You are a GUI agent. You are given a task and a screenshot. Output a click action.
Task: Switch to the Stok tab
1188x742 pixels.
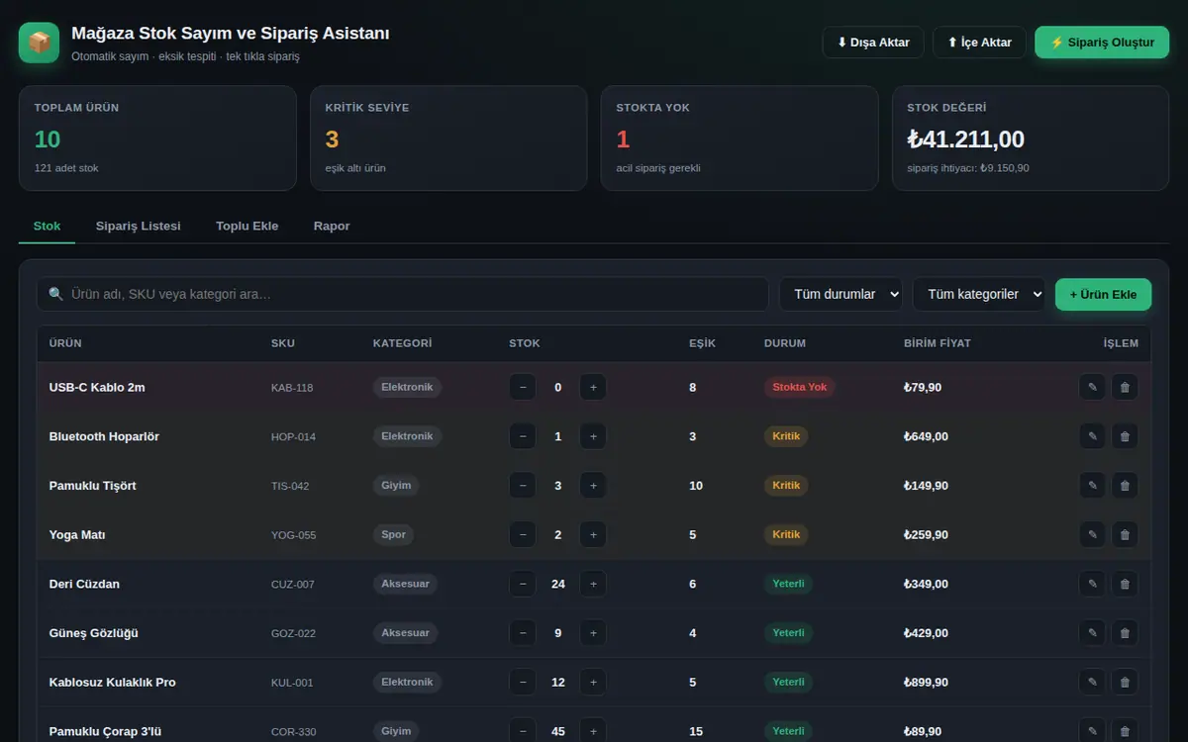(47, 226)
